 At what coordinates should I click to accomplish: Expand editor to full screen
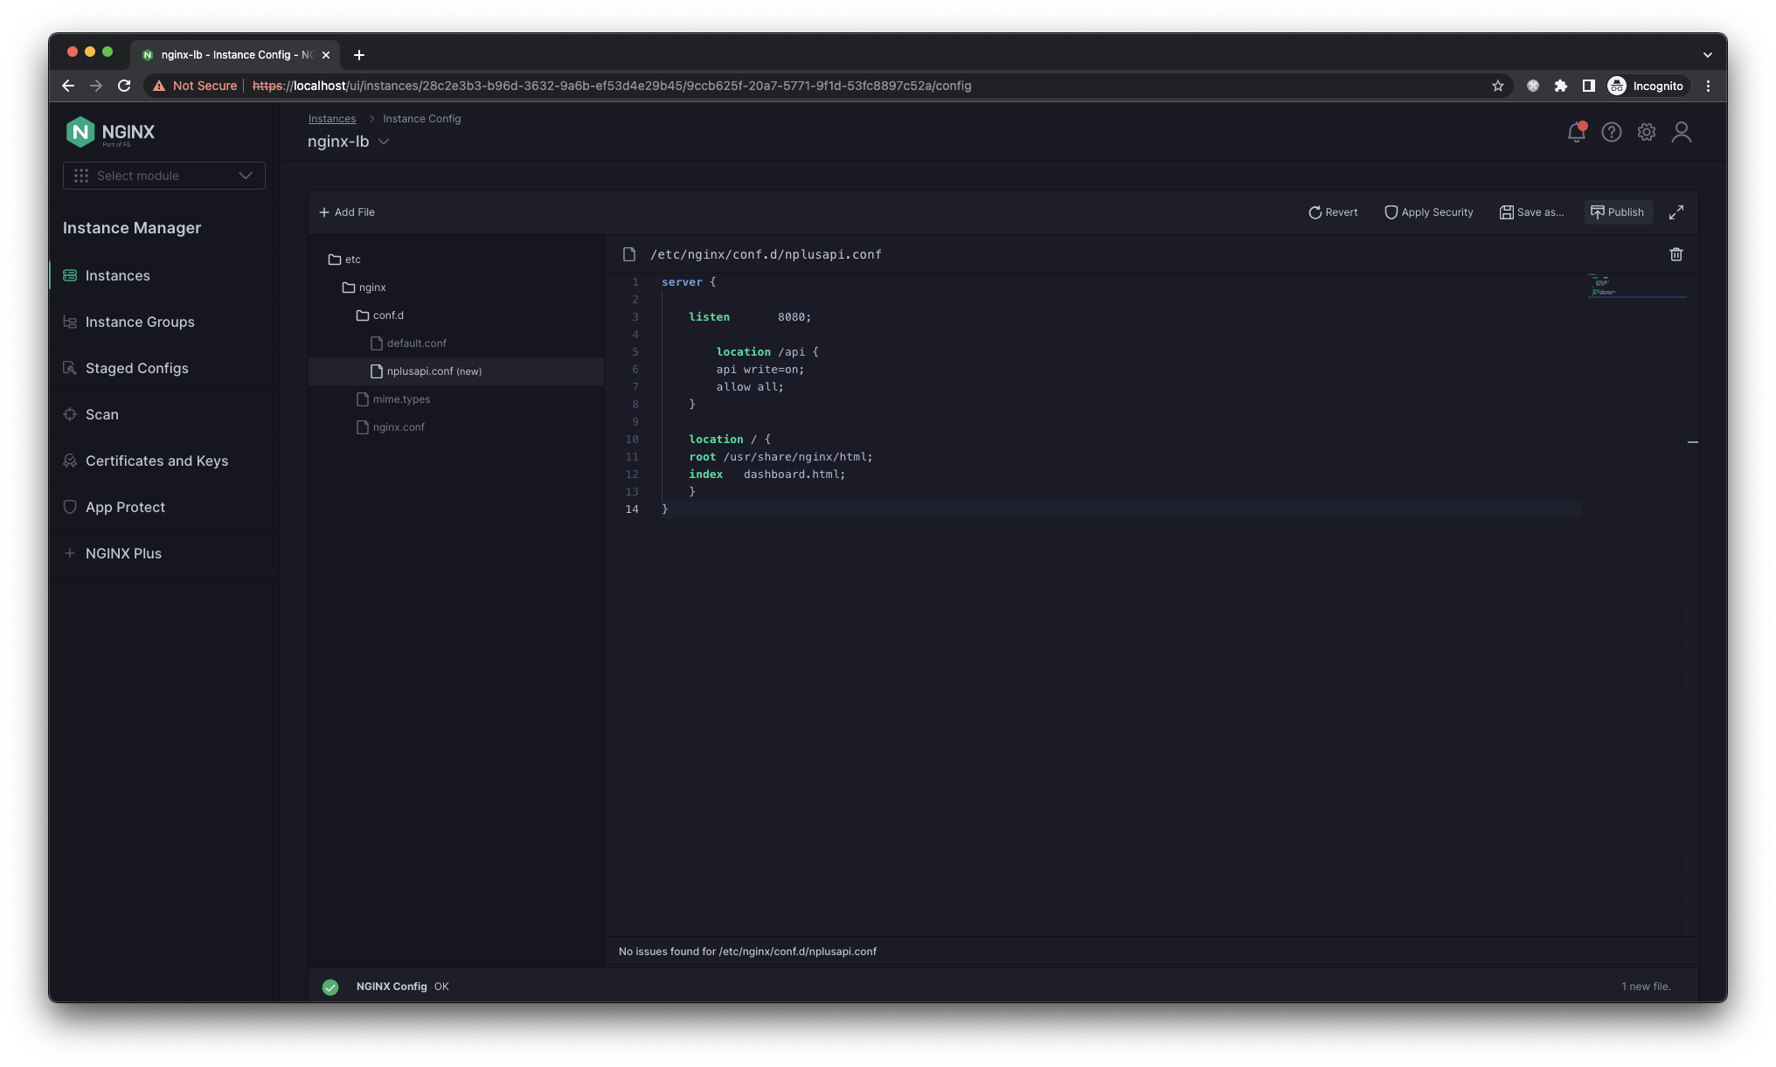pyautogui.click(x=1675, y=212)
